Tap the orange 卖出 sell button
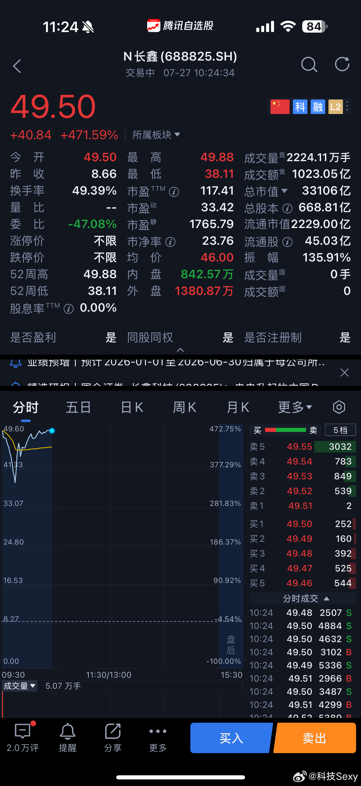 315,738
